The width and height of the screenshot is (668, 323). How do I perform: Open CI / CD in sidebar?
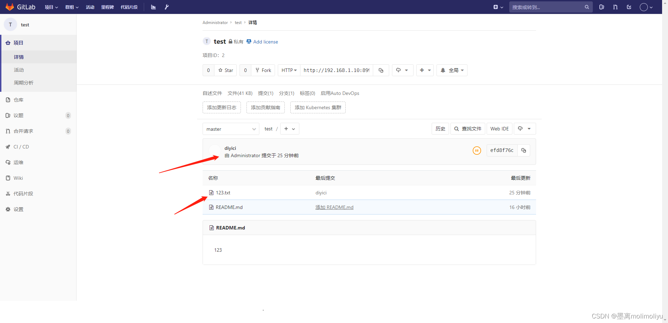tap(38, 147)
